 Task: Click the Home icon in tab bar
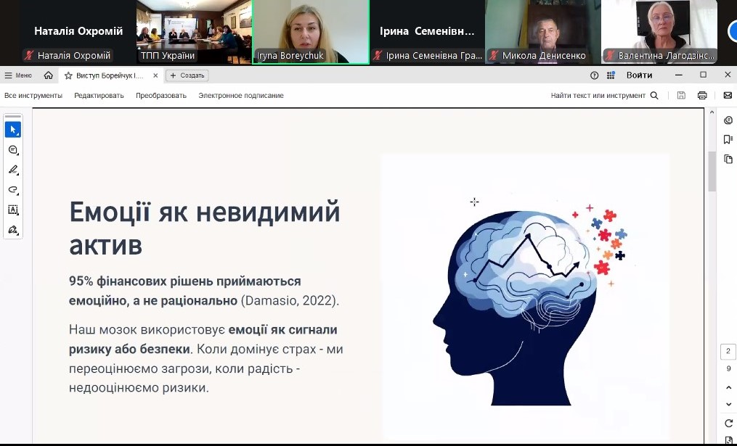pos(48,75)
